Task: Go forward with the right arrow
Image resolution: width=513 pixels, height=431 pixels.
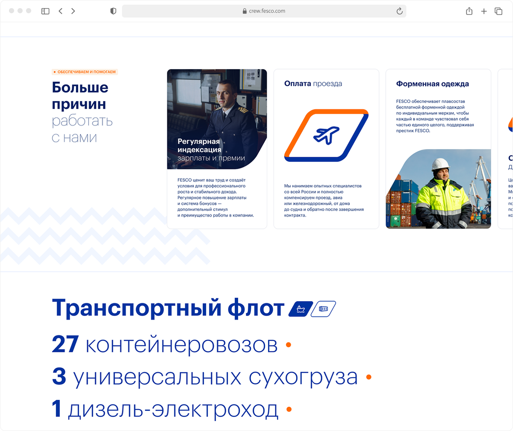Action: coord(73,11)
